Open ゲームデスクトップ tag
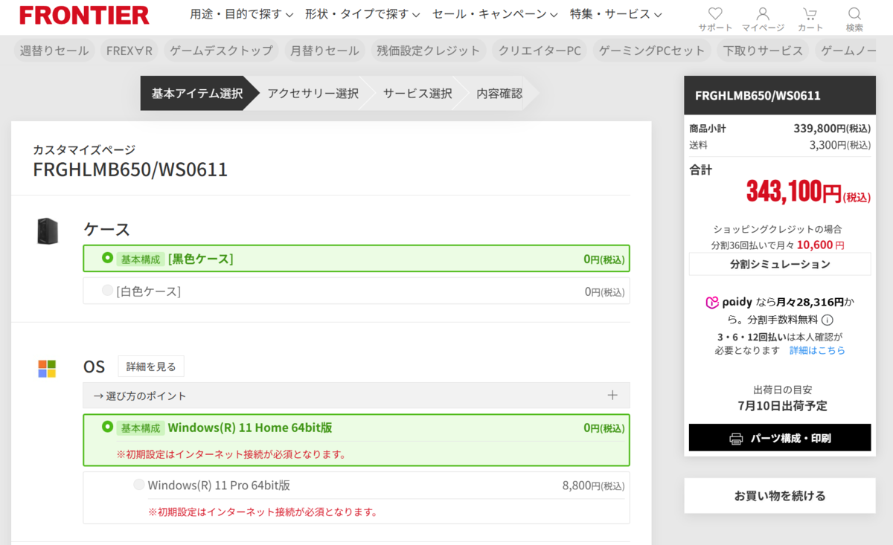The width and height of the screenshot is (893, 545). click(x=221, y=51)
